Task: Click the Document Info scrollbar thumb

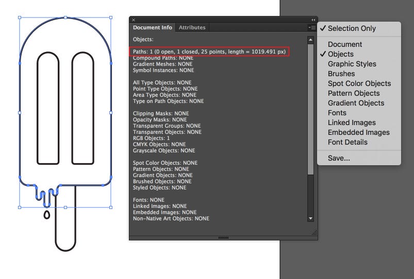Action: [x=310, y=109]
